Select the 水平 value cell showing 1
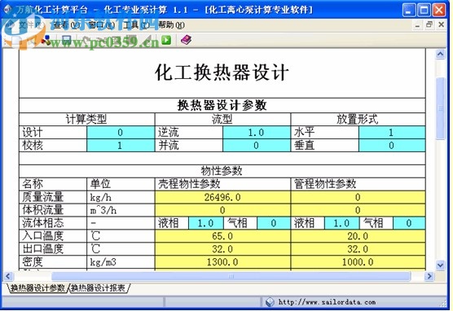This screenshot has width=453, height=311. 392,132
